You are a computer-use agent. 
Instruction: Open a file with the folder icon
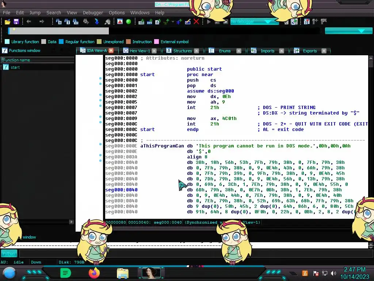(7, 22)
